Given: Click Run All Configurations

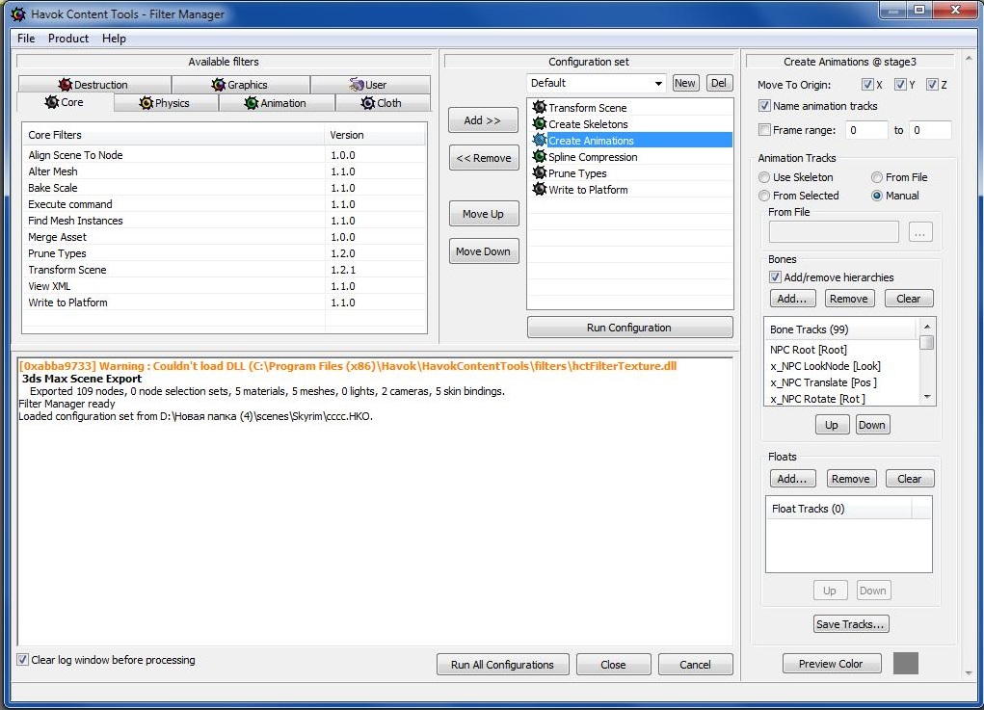Looking at the screenshot, I should pos(503,664).
